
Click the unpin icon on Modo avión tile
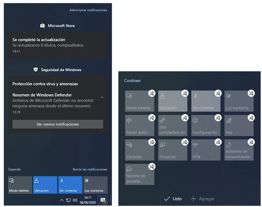click(152, 118)
